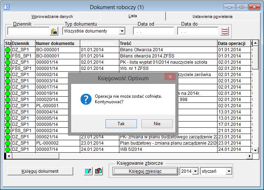This screenshot has width=264, height=190.
Task: Click green status circle in row 000007/14
Action: tap(8, 149)
